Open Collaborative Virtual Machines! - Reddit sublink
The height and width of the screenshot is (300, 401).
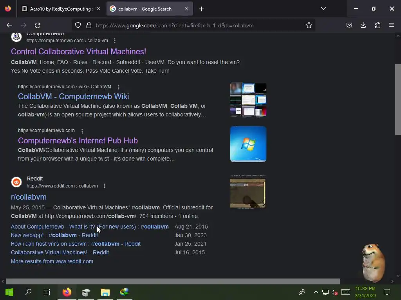(x=60, y=252)
